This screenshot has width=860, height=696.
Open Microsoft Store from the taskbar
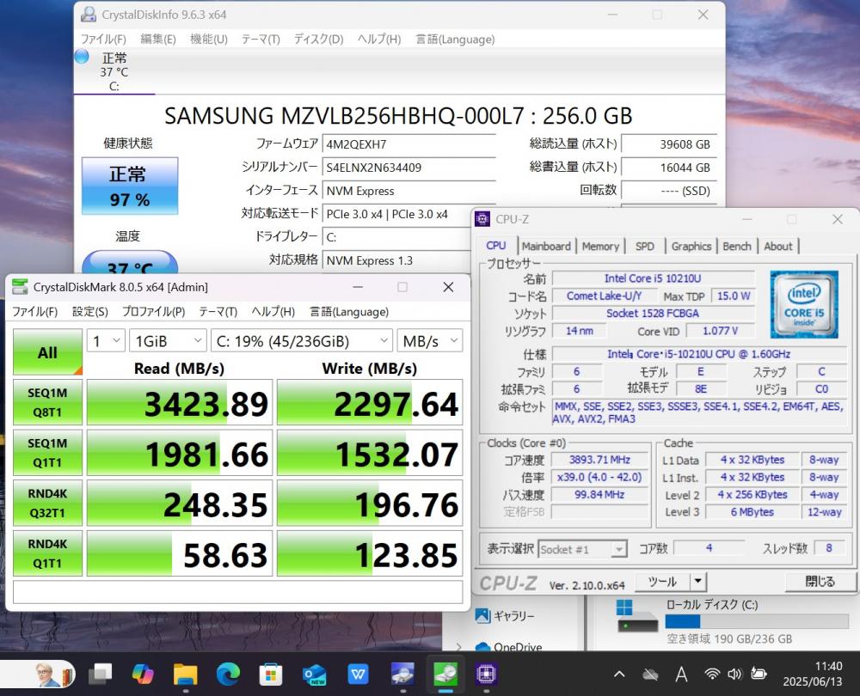click(x=270, y=674)
